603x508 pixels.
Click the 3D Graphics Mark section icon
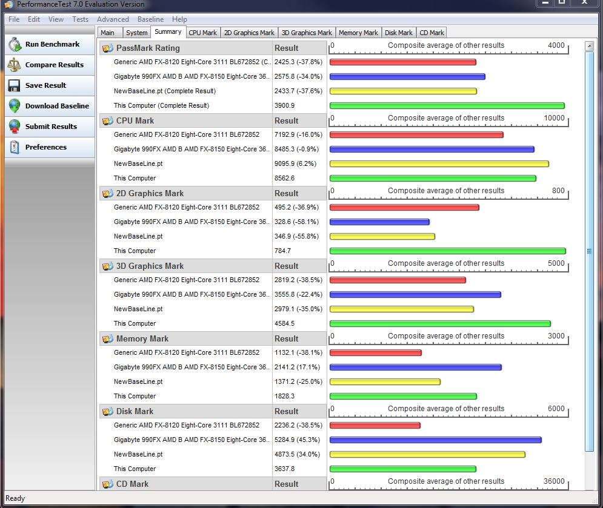tap(108, 266)
